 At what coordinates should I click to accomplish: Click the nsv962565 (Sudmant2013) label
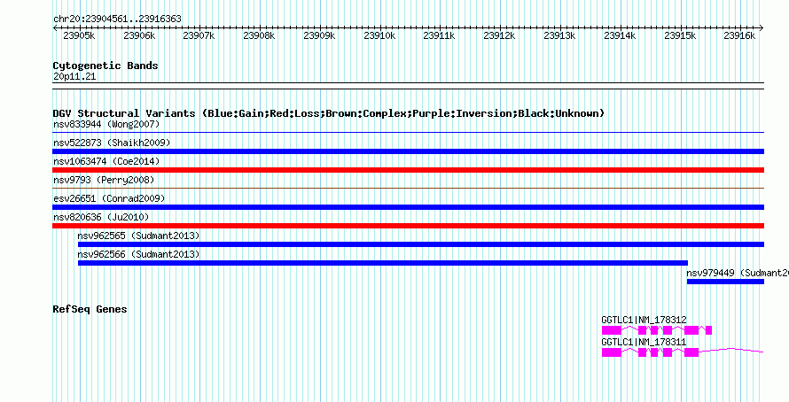click(x=138, y=236)
